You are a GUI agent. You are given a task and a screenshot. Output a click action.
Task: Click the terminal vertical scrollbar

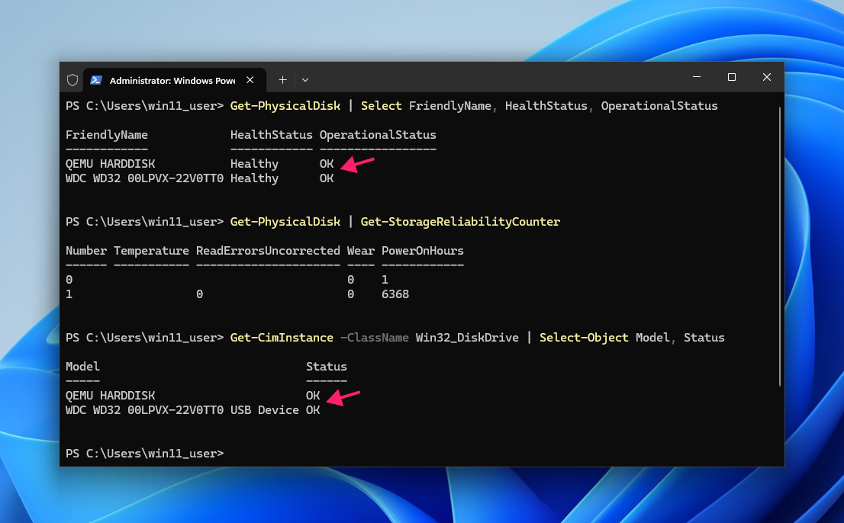(x=779, y=246)
